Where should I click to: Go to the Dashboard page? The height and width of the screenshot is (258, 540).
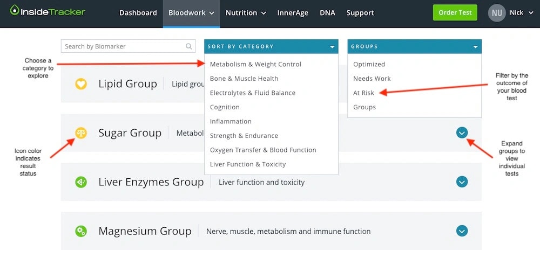[x=138, y=13]
